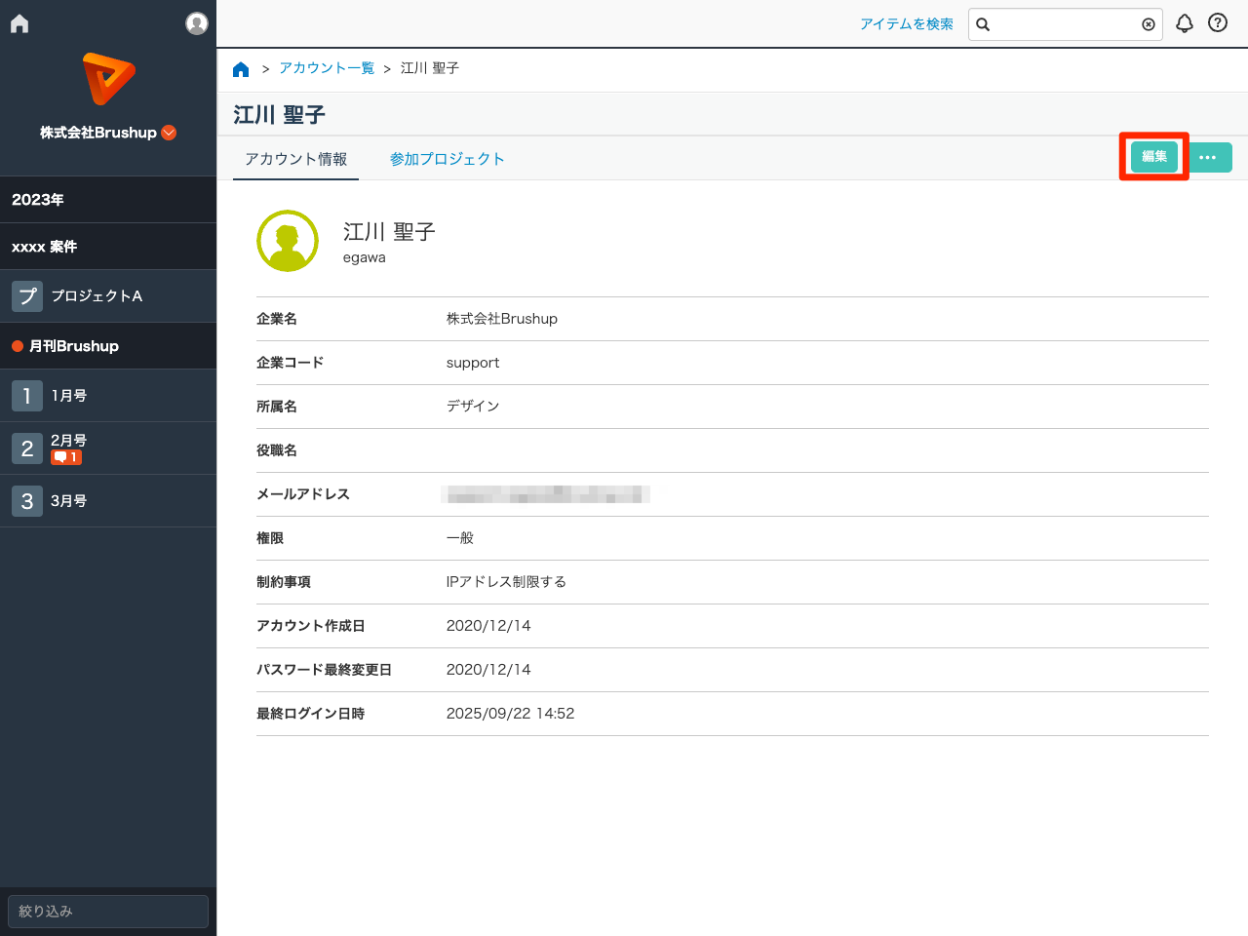Click the 絞り込み filter input field
The width and height of the screenshot is (1248, 936).
coord(107,911)
